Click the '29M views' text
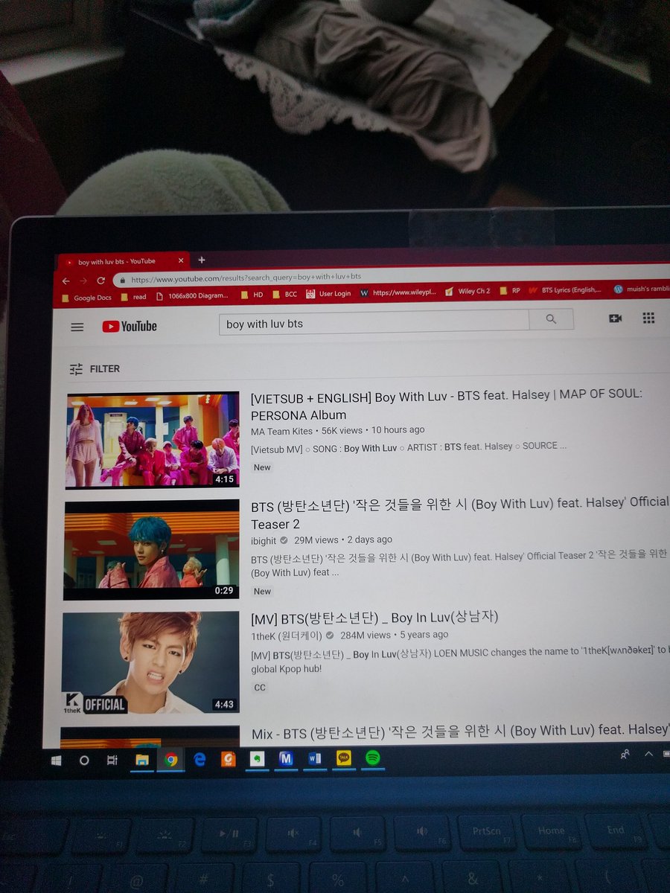Viewport: 670px width, 893px height. [316, 540]
